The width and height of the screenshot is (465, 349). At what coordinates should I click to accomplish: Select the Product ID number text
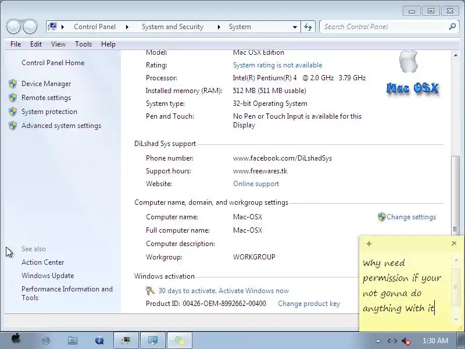(224, 304)
